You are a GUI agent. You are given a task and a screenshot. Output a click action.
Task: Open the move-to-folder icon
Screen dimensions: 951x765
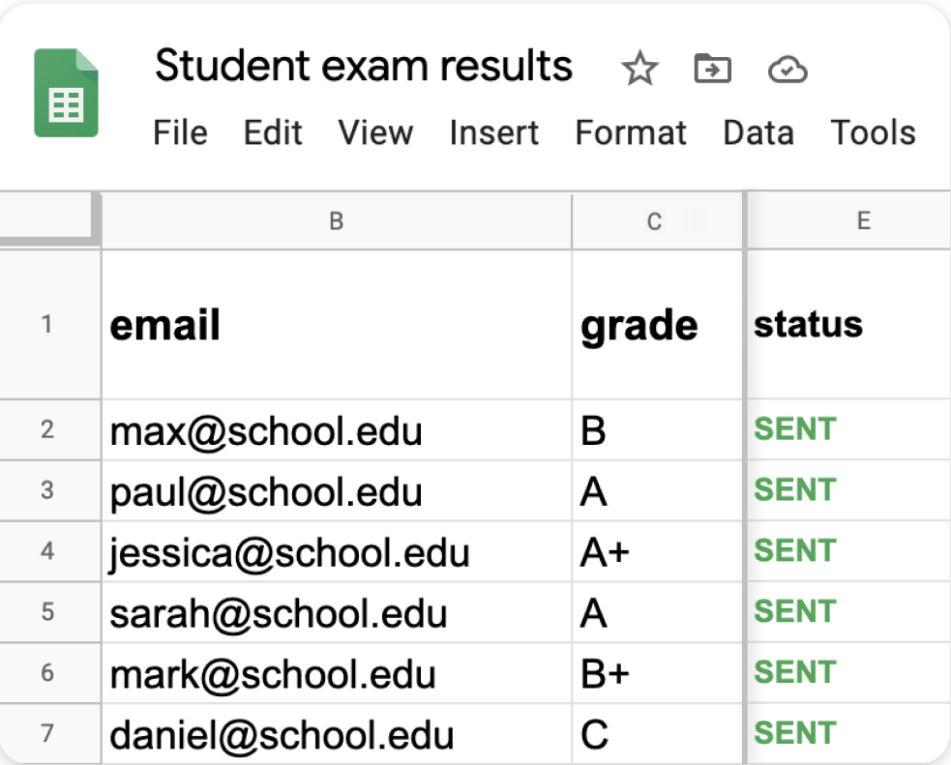(712, 69)
